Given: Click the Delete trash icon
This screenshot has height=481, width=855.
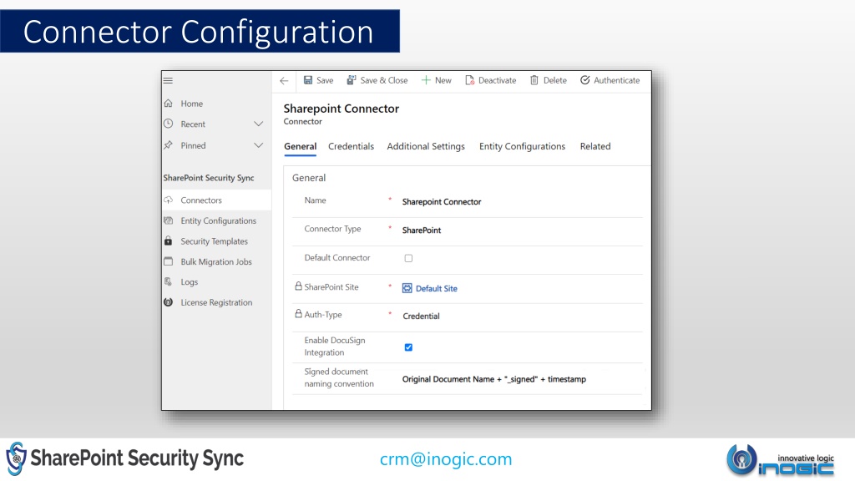Looking at the screenshot, I should [534, 80].
